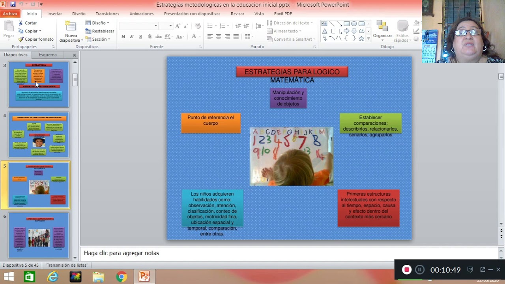Click the Pegar clipboard icon
The width and height of the screenshot is (505, 284).
click(9, 26)
